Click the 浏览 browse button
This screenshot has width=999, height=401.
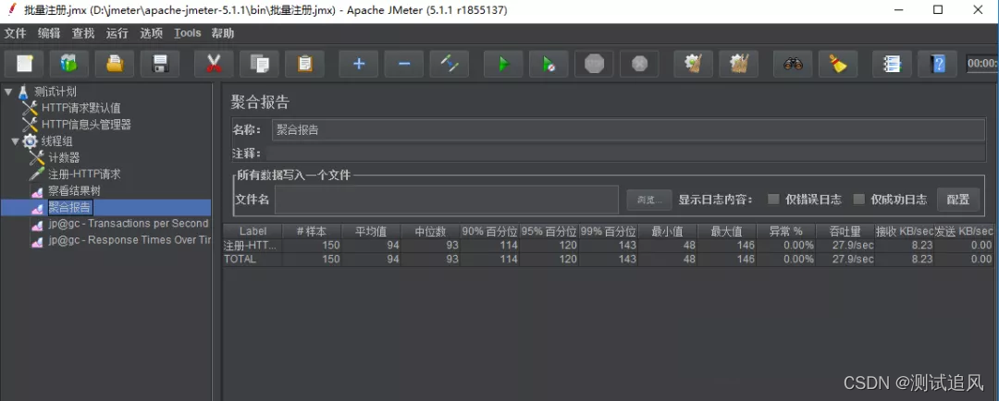tap(649, 200)
